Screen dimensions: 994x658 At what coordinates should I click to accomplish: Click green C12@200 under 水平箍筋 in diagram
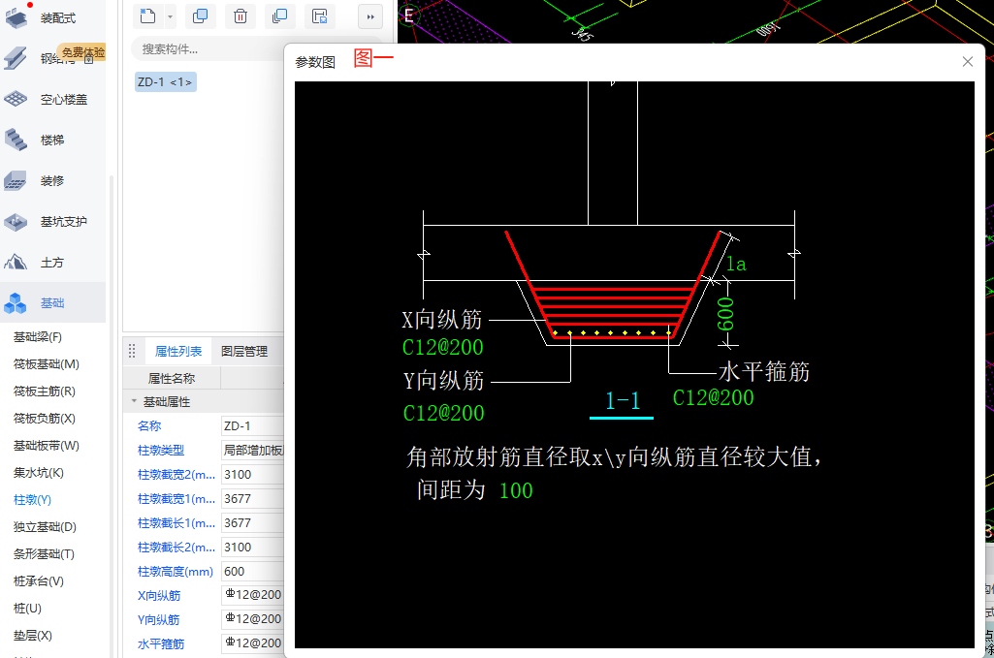coord(713,397)
